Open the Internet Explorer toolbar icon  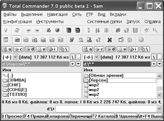[x=118, y=30]
